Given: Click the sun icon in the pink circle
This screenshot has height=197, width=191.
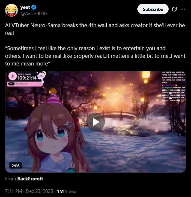Looking at the screenshot, I should 12,76.
